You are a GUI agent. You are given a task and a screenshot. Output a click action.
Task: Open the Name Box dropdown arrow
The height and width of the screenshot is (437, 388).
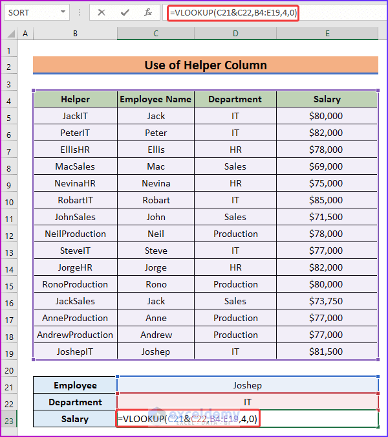click(x=63, y=12)
